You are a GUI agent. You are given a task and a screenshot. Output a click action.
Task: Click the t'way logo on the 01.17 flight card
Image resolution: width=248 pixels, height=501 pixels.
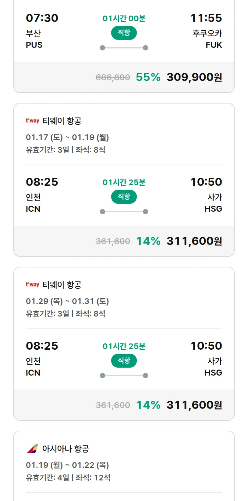32,121
